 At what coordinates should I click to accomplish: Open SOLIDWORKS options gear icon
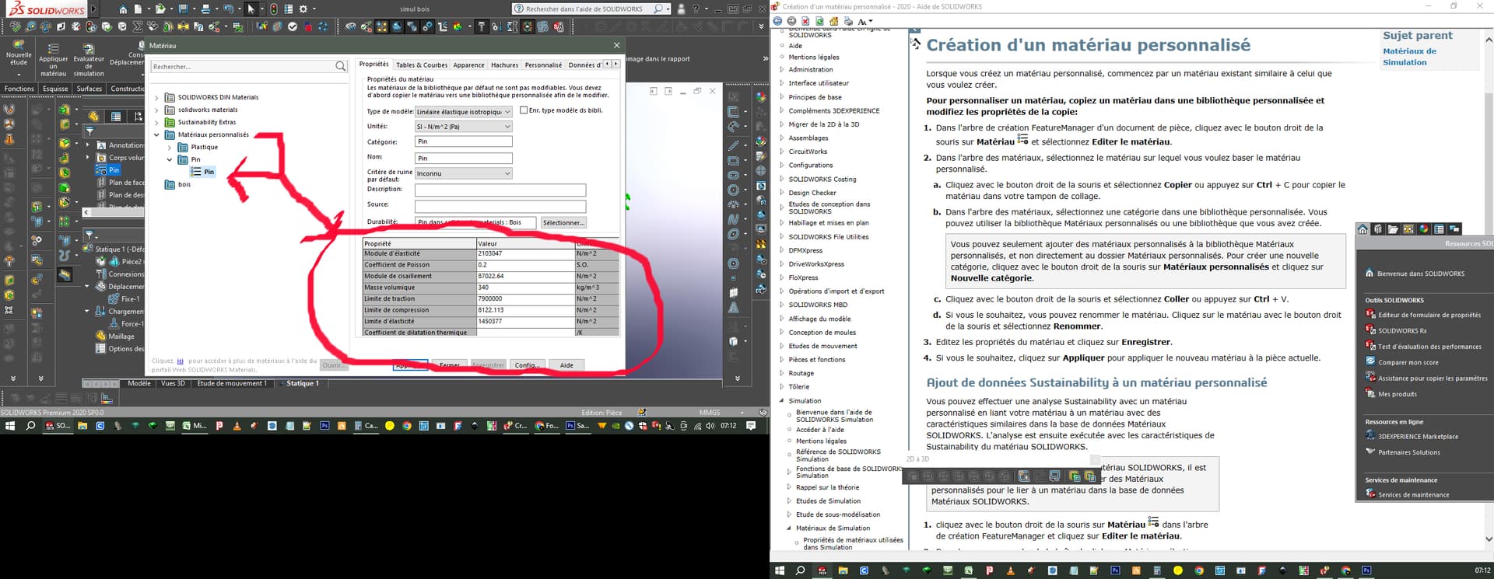pos(303,9)
